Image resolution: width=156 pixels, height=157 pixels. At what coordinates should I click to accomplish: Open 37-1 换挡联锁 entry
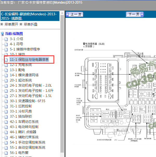(21, 116)
